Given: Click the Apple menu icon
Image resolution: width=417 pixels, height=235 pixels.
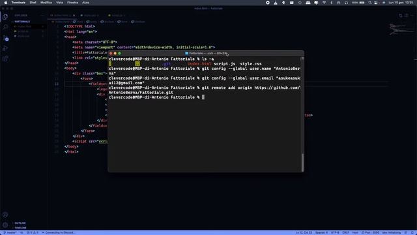Looking at the screenshot, I should click(x=5, y=3).
